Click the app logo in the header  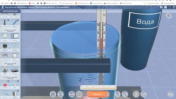(x=3, y=7)
